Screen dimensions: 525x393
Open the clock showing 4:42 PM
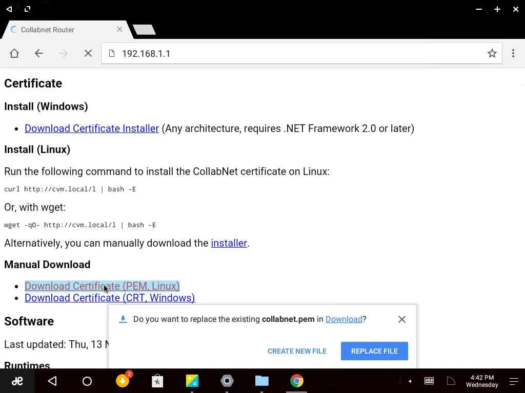click(482, 381)
